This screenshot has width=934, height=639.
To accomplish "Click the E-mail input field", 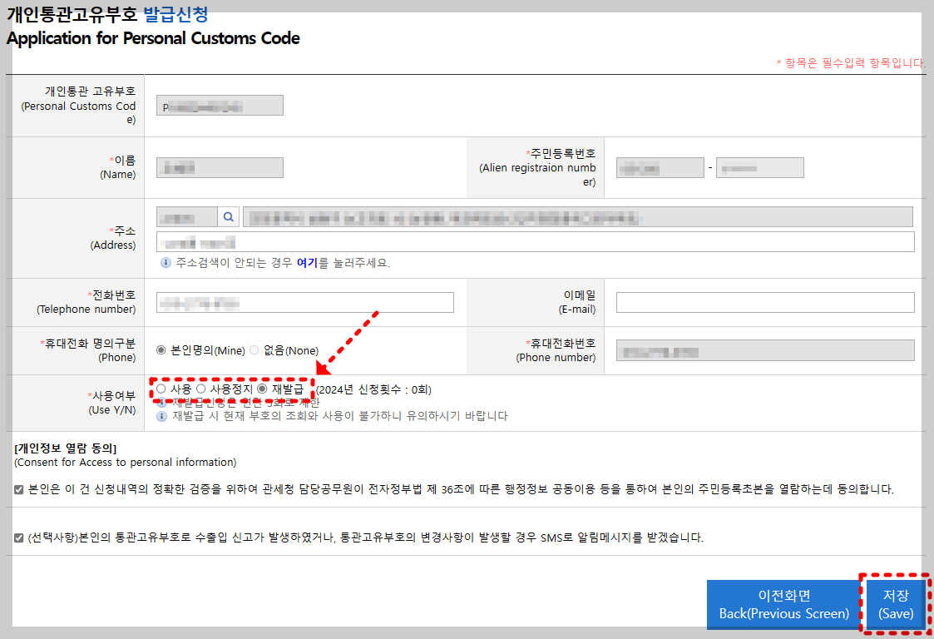I will 764,302.
